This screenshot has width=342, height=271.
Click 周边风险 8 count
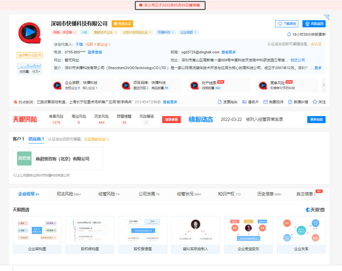[x=79, y=122]
